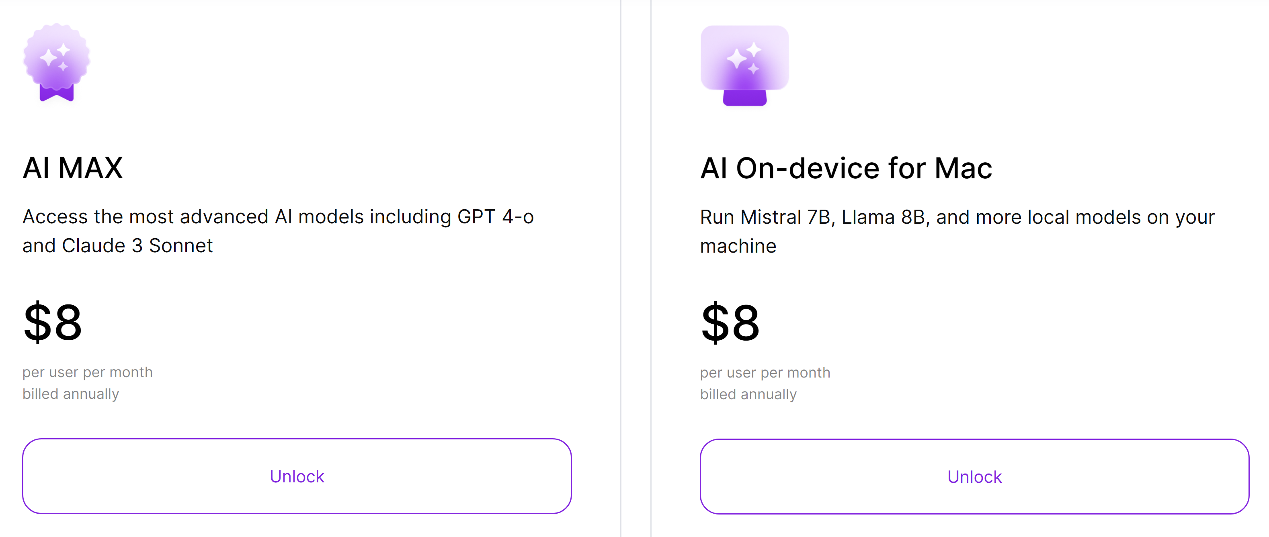This screenshot has height=537, width=1269.
Task: Unlock the AI MAX plan
Action: coord(297,476)
